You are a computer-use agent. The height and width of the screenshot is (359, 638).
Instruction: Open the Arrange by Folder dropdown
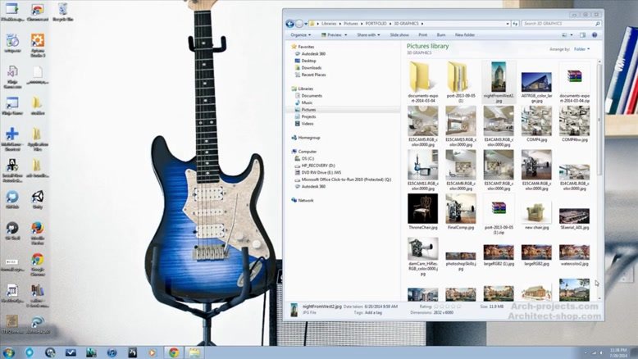click(581, 49)
